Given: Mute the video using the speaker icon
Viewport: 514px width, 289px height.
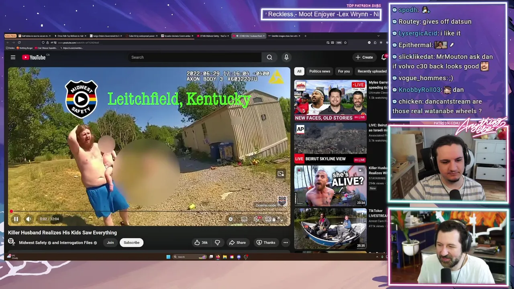Looking at the screenshot, I should [x=29, y=219].
